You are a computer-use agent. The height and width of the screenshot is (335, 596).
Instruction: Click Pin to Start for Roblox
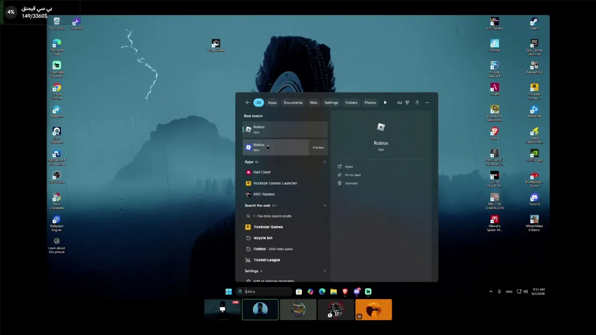352,175
